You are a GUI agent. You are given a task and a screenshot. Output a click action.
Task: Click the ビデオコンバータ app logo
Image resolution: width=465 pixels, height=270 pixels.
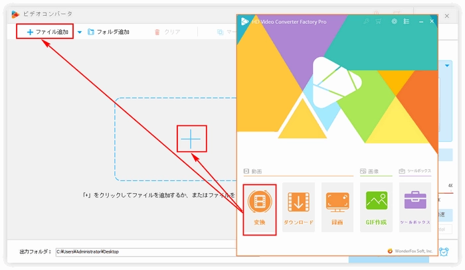coord(15,14)
